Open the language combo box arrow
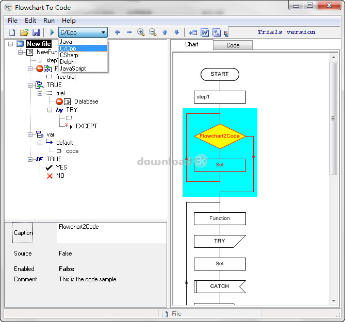The image size is (345, 322). 103,32
